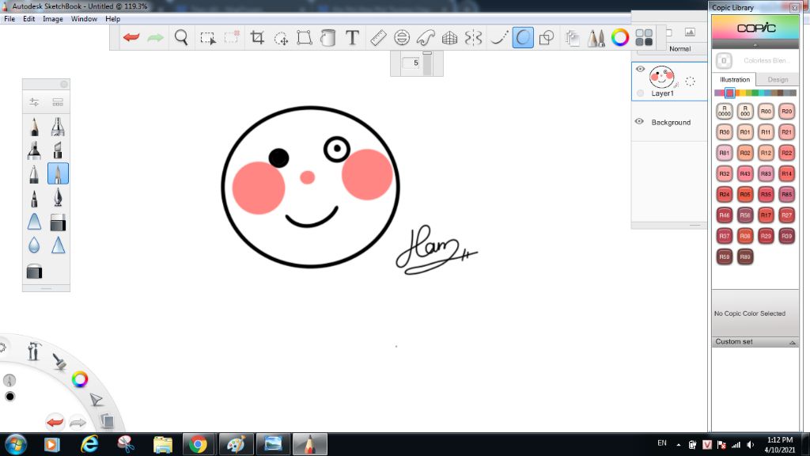Select the Fountain Pen nib brush
This screenshot has width=810, height=456.
coord(58,197)
